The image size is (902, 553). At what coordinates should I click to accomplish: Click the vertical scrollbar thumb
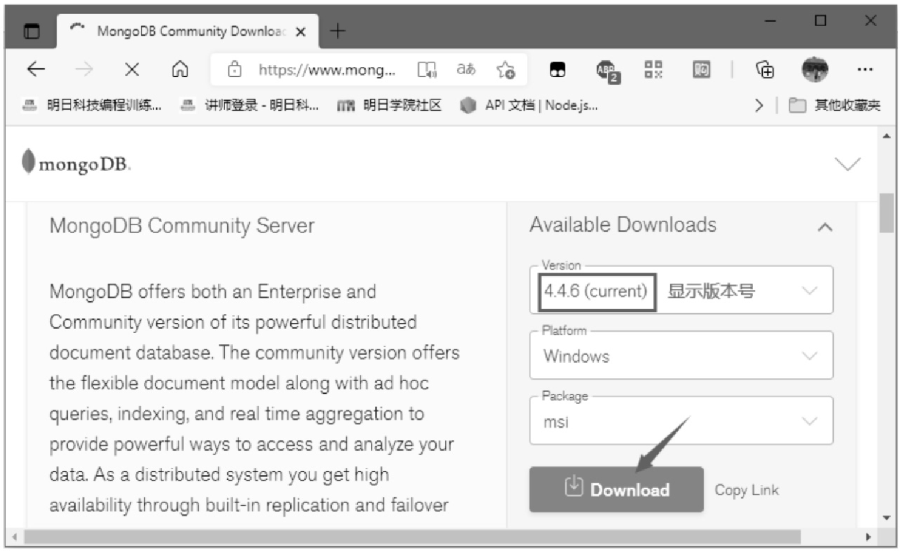click(x=886, y=213)
